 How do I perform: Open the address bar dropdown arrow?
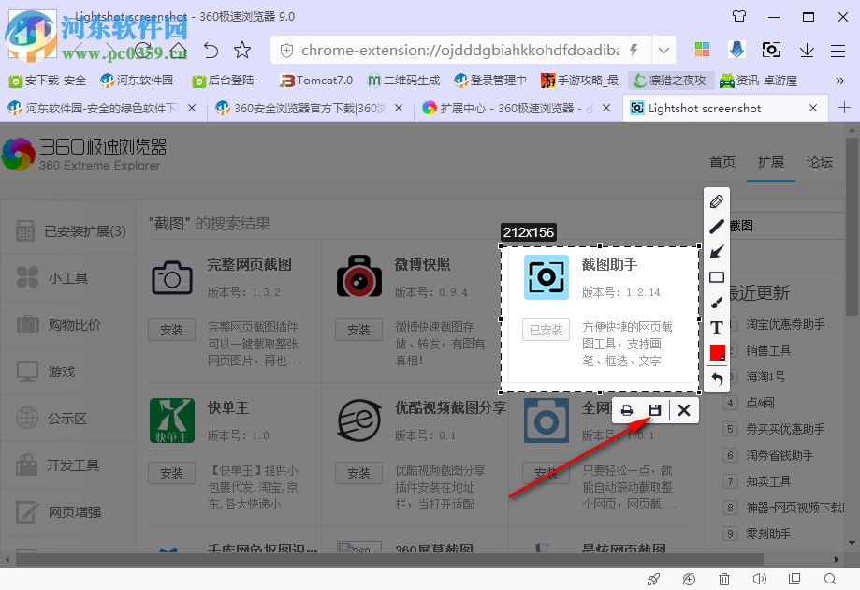pos(664,50)
